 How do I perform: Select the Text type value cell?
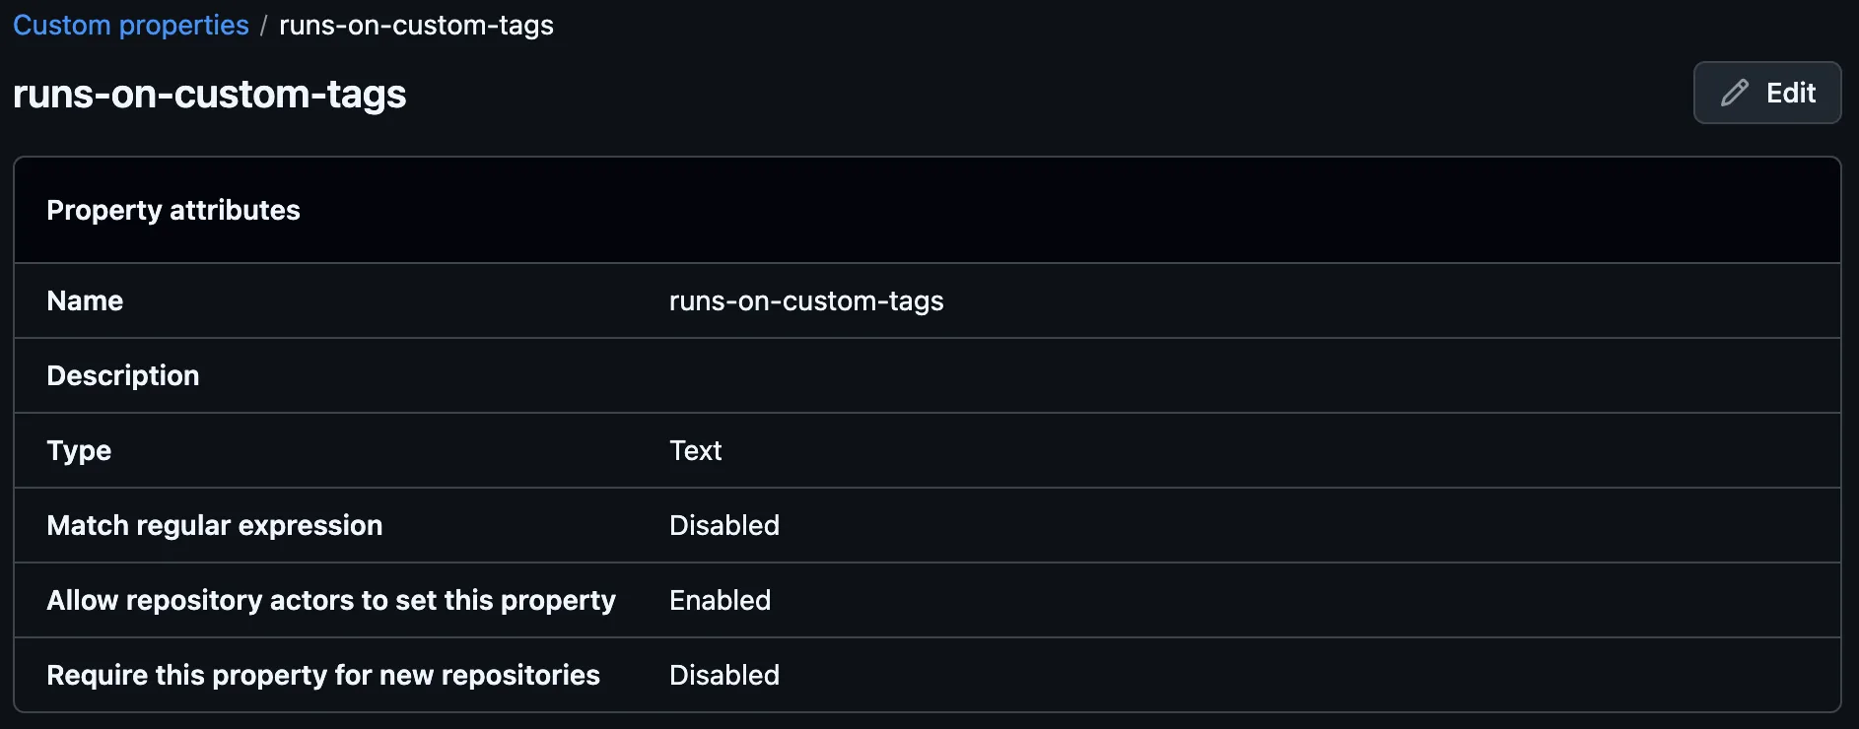tap(695, 450)
